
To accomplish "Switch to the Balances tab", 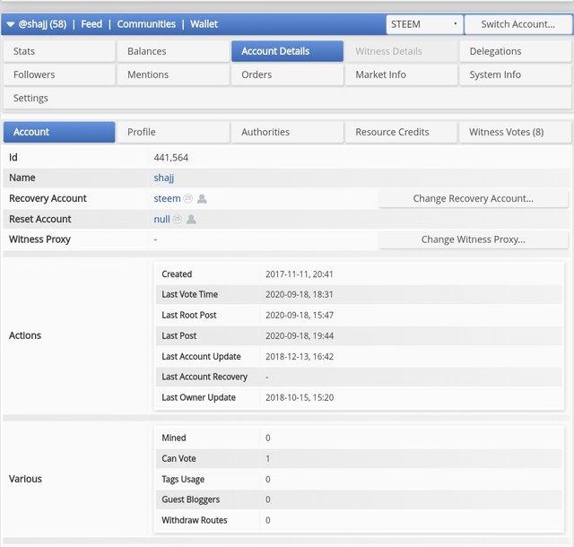I will 173,51.
